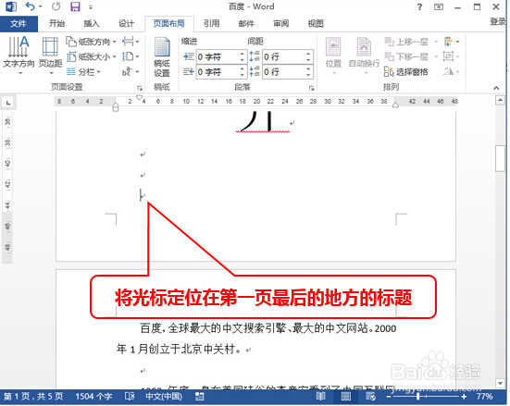Click the proofing errors icon in status bar

pyautogui.click(x=130, y=396)
